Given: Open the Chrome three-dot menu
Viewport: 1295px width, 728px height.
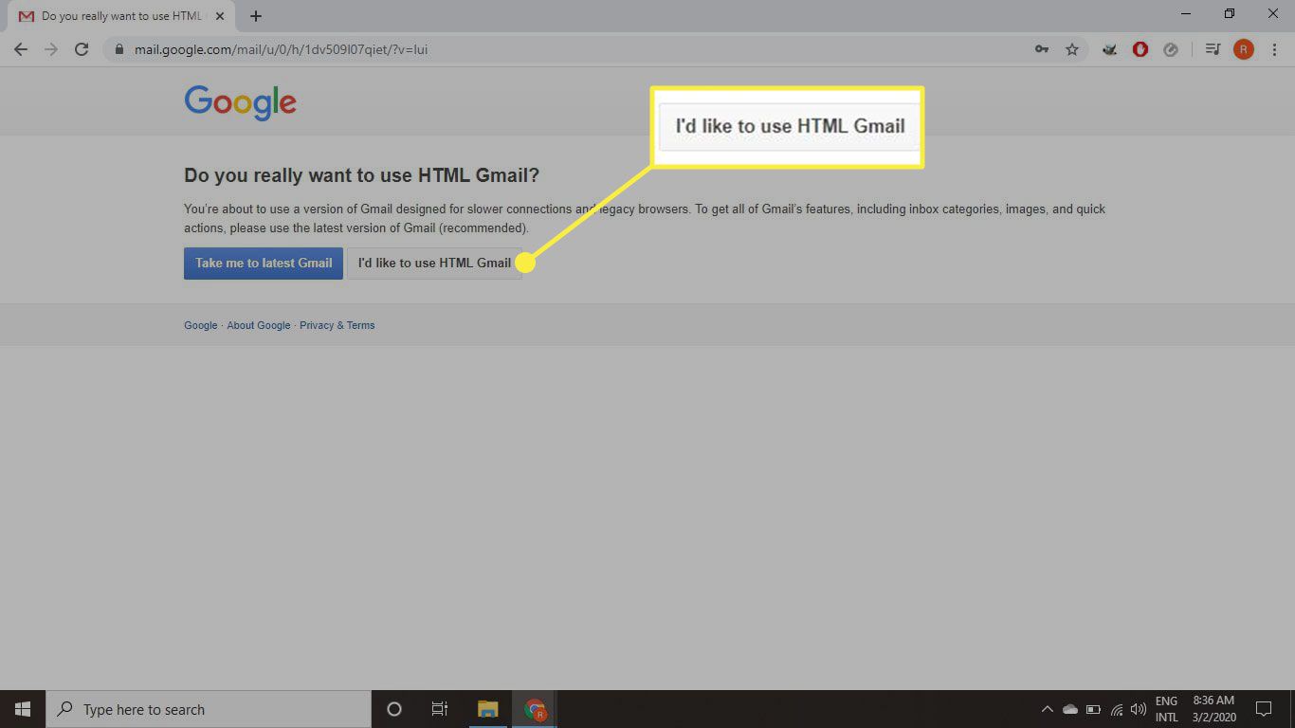Looking at the screenshot, I should coord(1274,49).
